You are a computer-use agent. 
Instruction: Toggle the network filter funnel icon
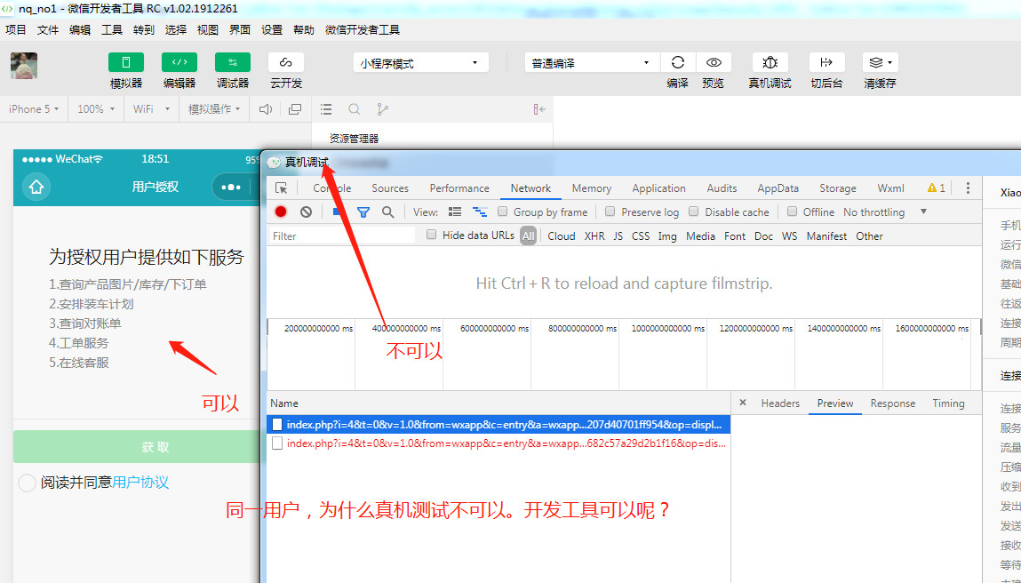[x=363, y=212]
